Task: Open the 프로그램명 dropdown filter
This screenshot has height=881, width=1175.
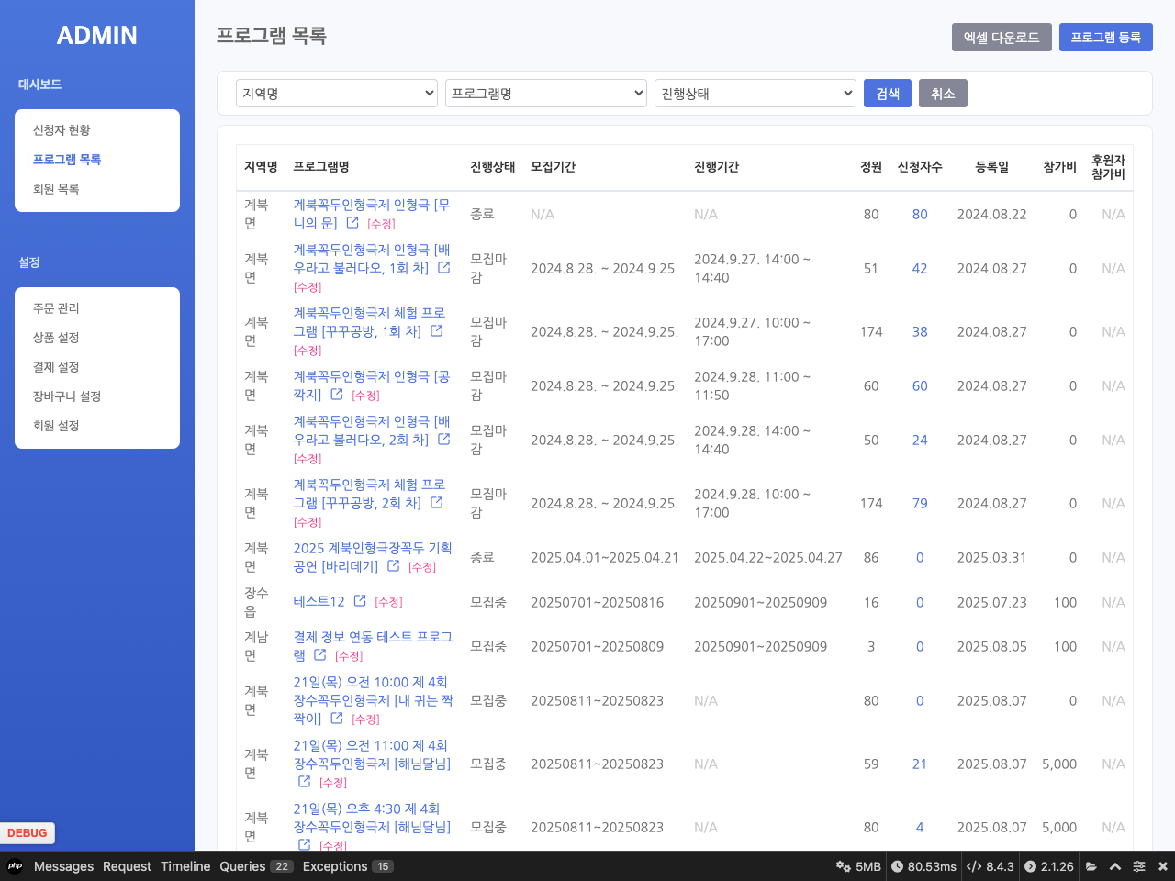Action: pyautogui.click(x=546, y=94)
